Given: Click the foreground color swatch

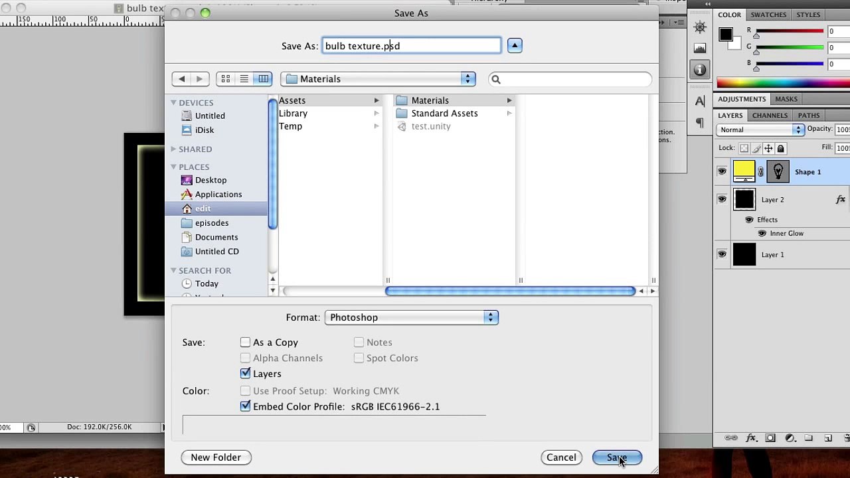Looking at the screenshot, I should tap(726, 35).
